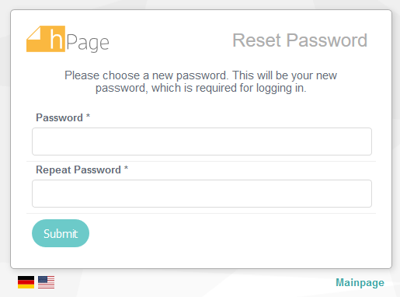
Task: Click the "Reset Password" heading
Action: point(300,40)
